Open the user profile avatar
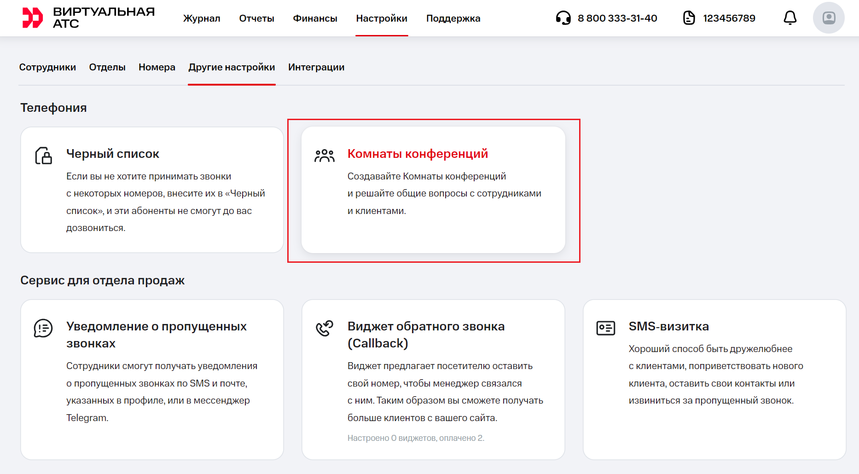 (x=829, y=18)
